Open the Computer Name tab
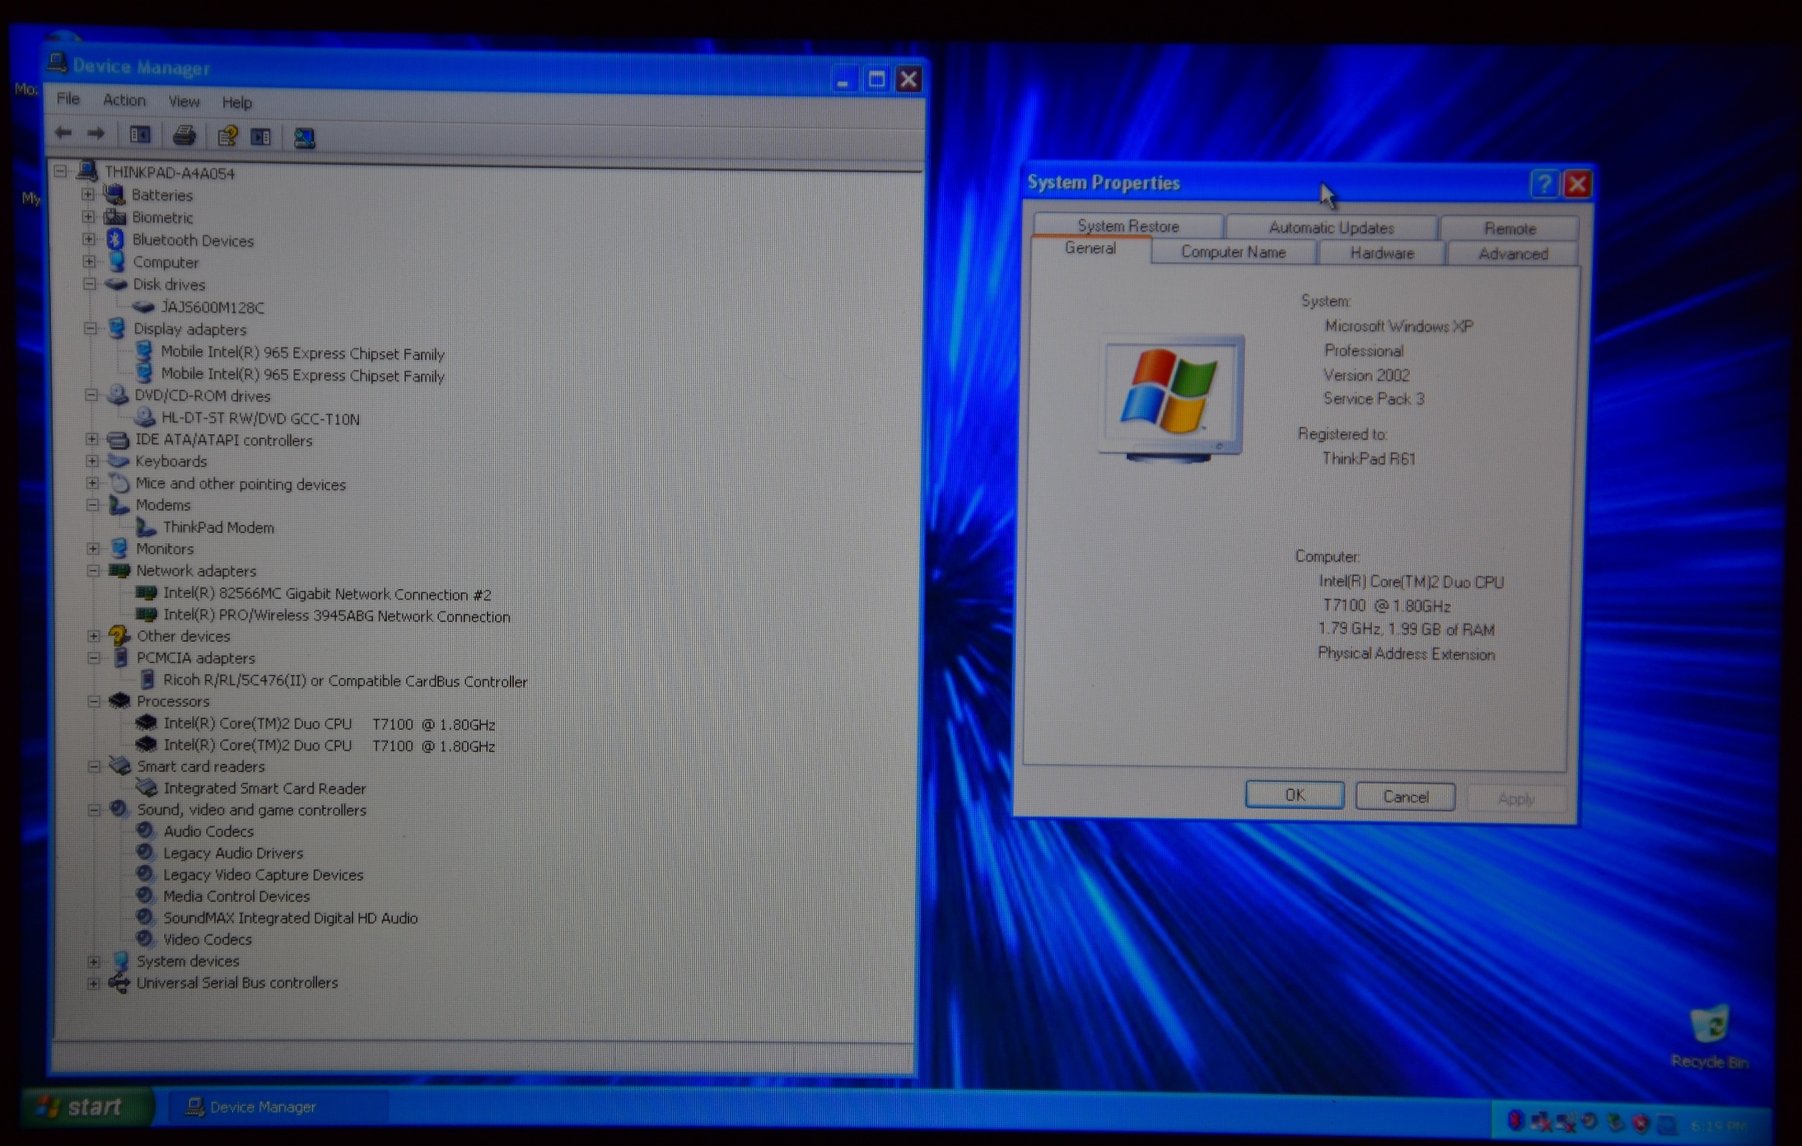This screenshot has height=1146, width=1802. [x=1232, y=252]
